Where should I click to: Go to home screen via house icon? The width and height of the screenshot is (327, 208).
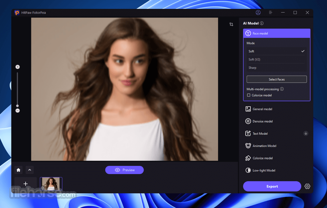18,170
